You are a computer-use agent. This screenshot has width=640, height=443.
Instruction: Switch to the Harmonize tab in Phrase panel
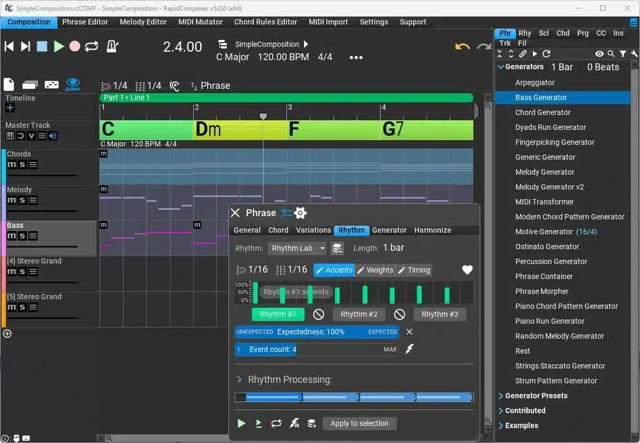pos(433,230)
